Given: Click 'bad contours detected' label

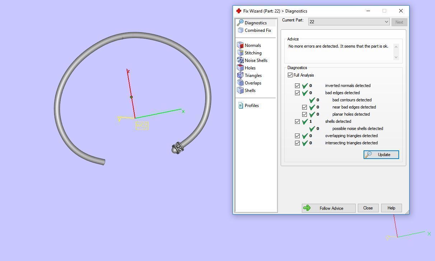Looking at the screenshot, I should 352,100.
